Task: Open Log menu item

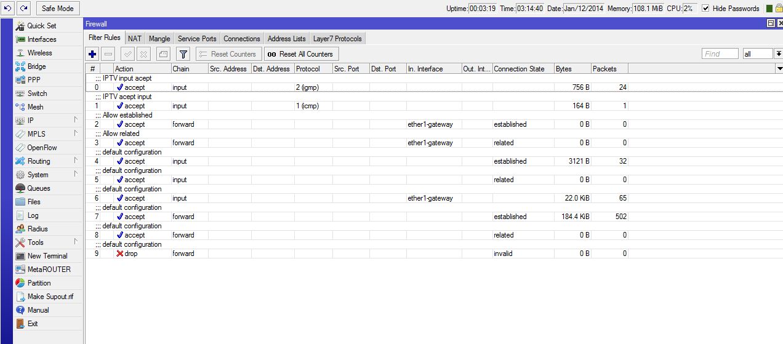Action: (x=48, y=215)
